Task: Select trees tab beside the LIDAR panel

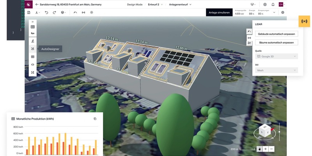Action: pyautogui.click(x=249, y=43)
